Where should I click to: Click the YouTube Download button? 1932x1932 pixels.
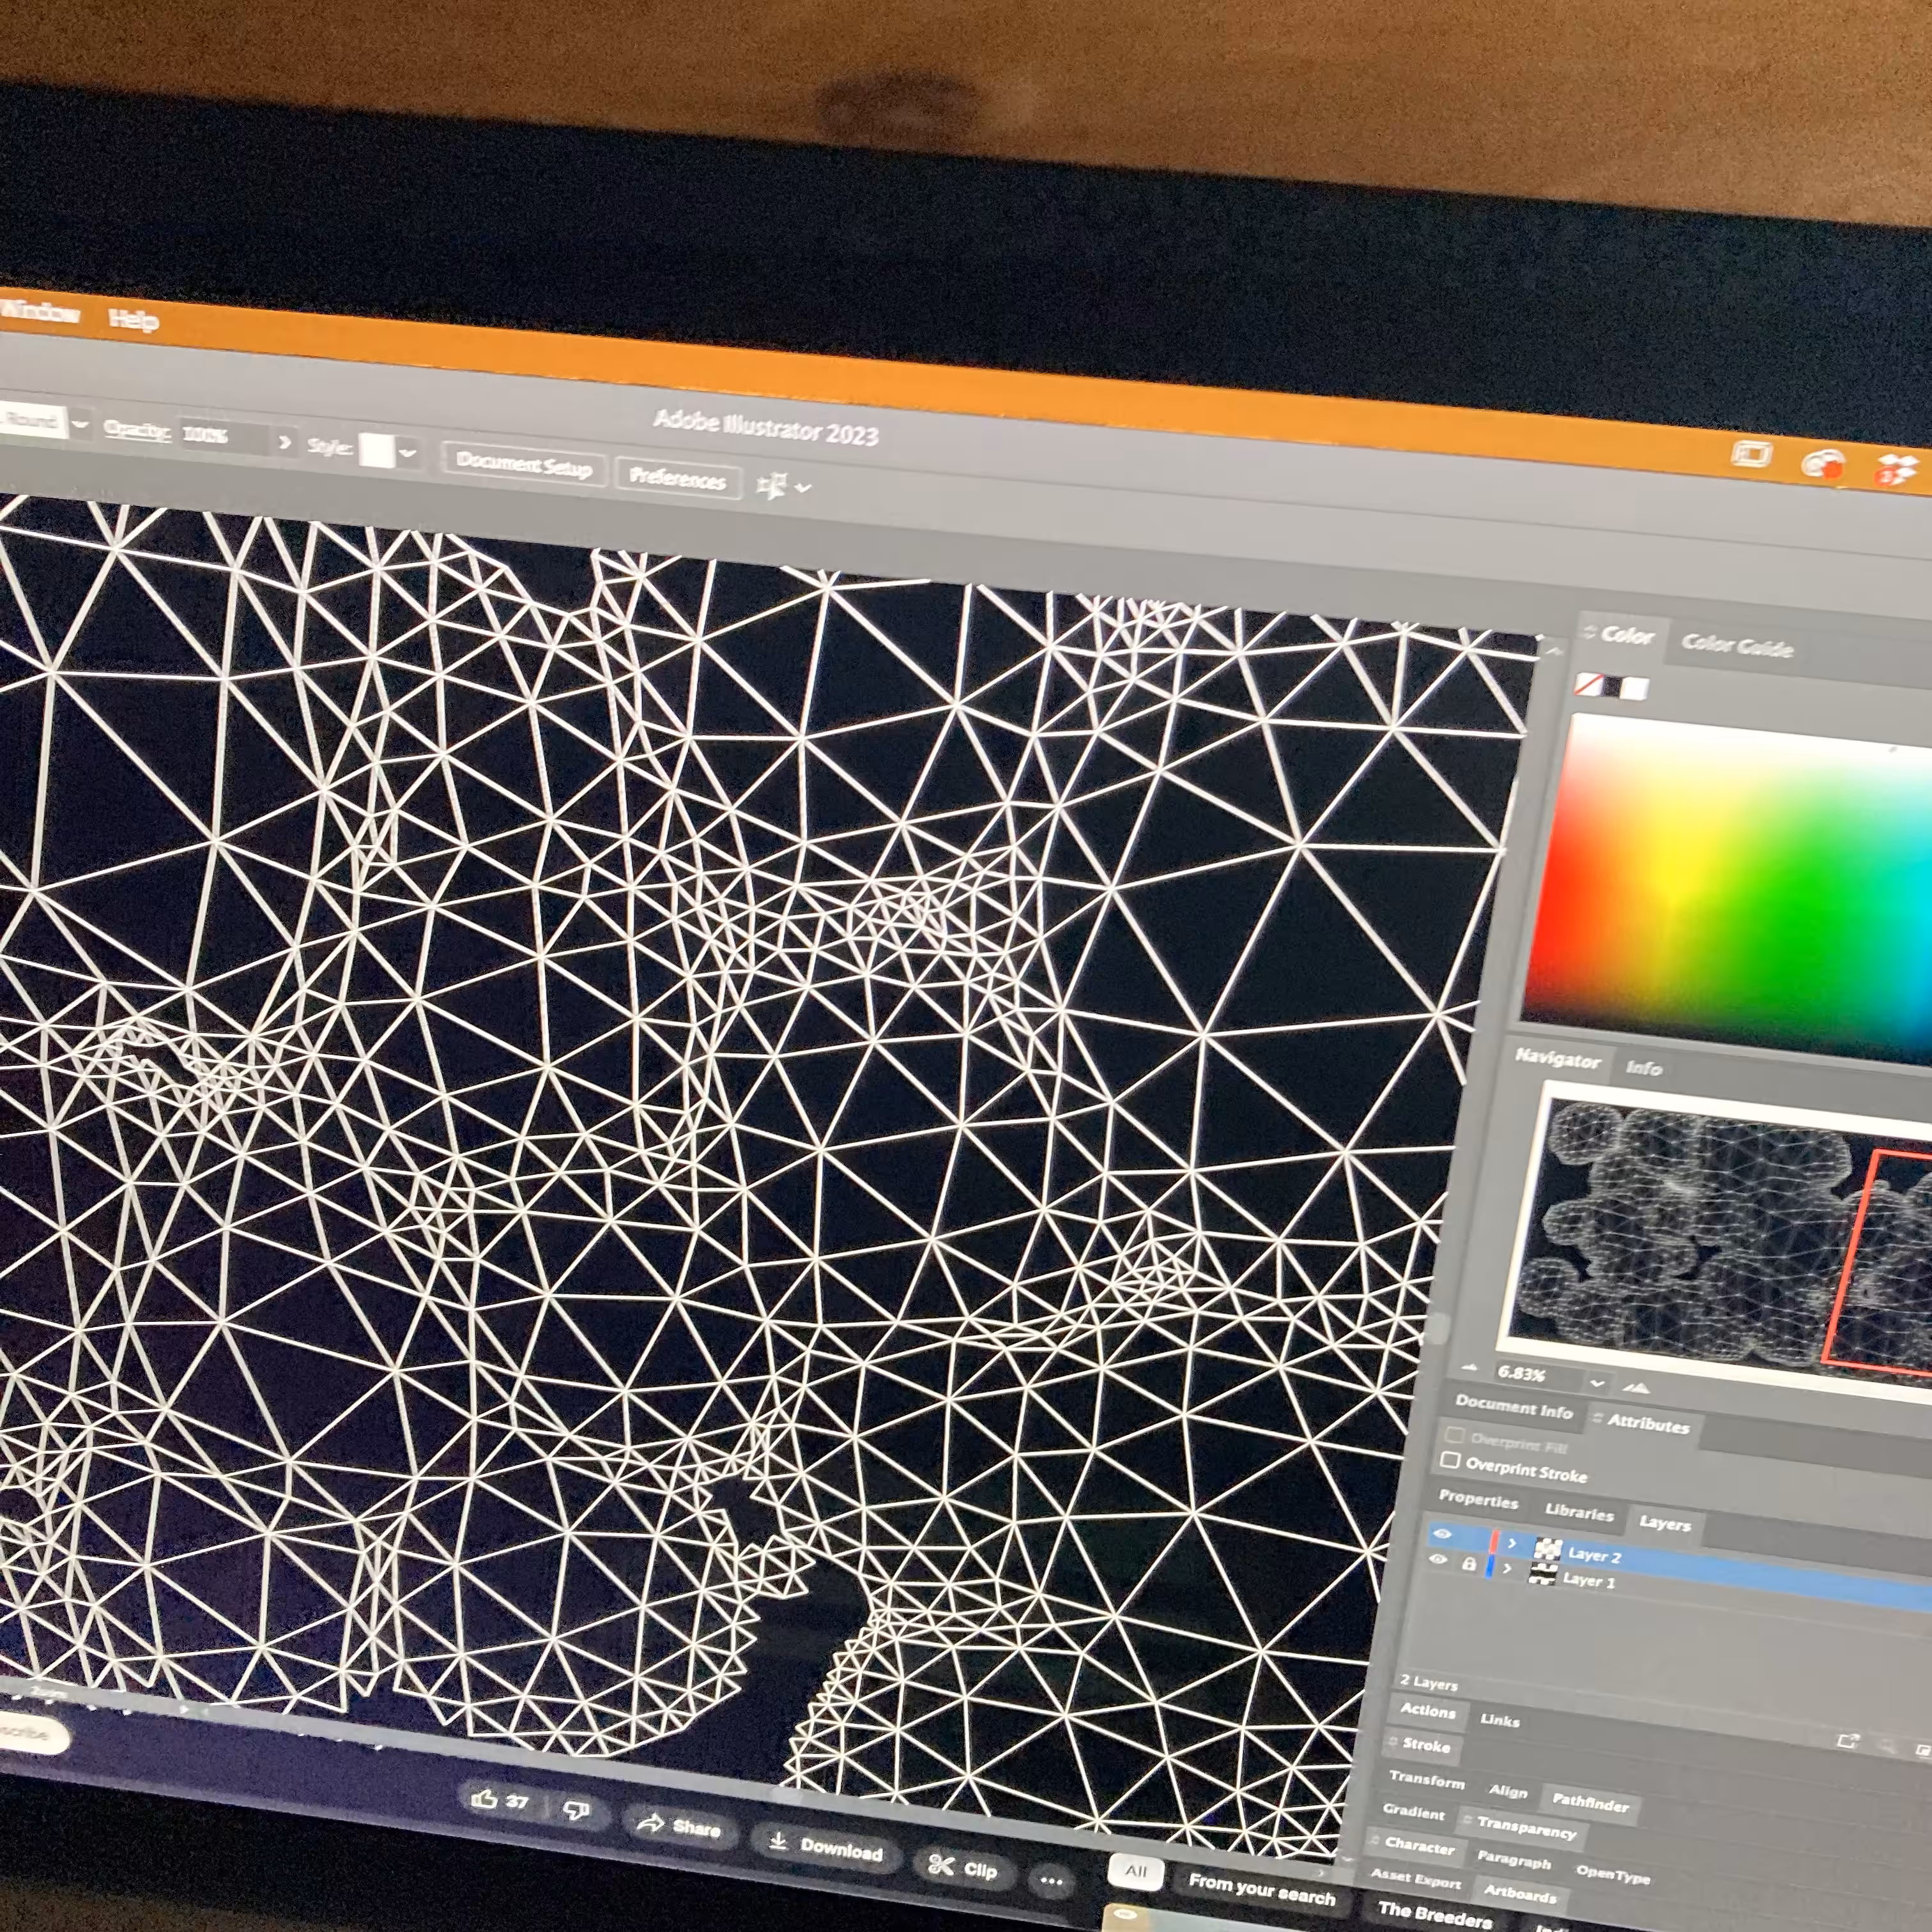point(826,1847)
